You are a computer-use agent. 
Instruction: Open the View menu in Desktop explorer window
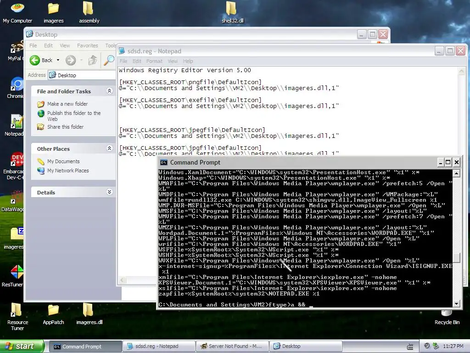[x=65, y=46]
